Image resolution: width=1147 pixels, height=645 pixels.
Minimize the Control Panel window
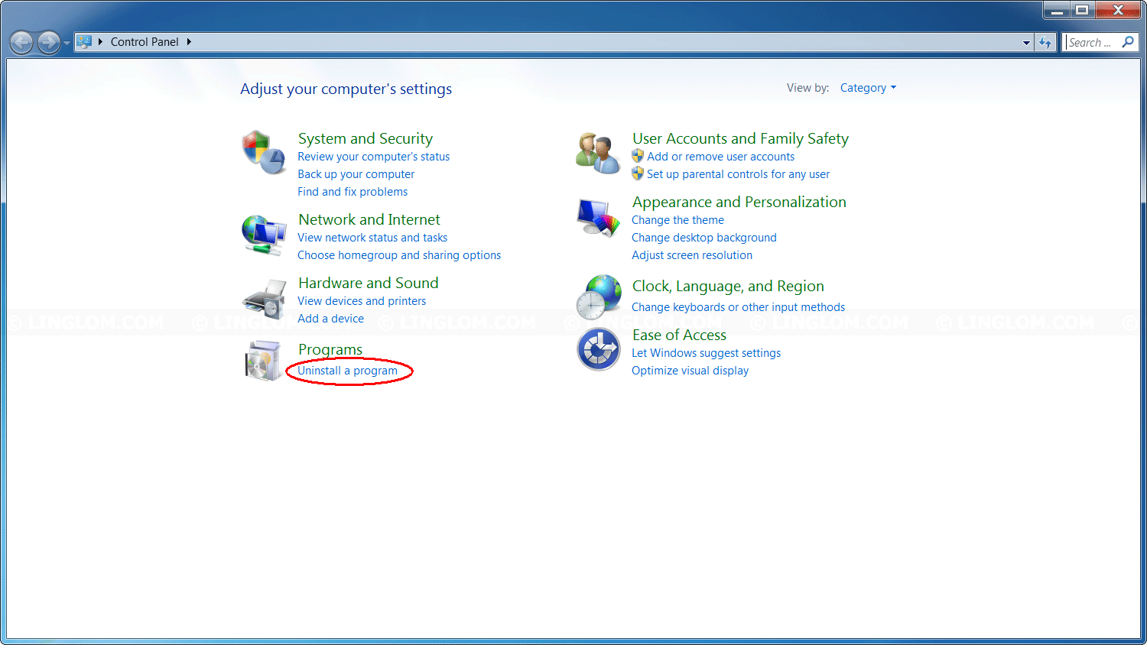tap(1058, 10)
